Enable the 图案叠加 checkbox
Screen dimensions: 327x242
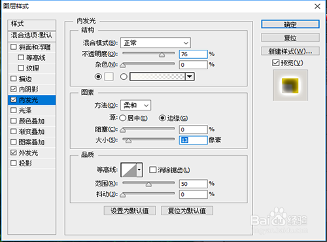(x=14, y=142)
